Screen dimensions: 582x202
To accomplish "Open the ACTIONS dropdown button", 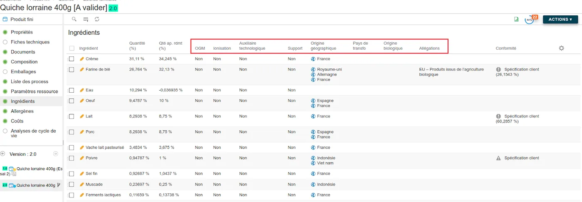I will [560, 19].
